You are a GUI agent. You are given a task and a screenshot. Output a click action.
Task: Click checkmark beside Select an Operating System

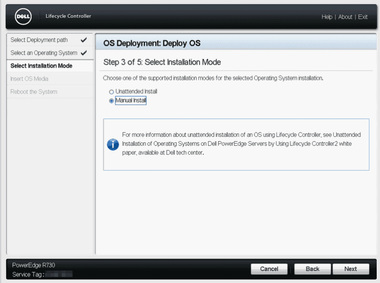point(84,53)
